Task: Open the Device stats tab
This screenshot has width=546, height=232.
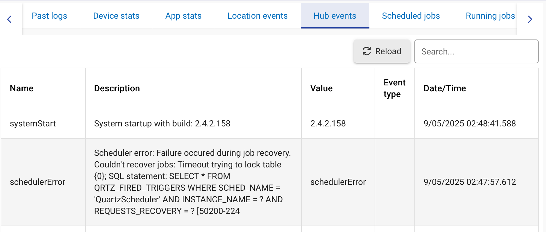Action: point(116,16)
